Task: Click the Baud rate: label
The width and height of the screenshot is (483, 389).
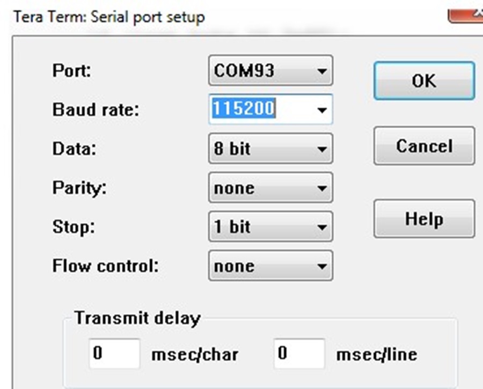Action: point(96,109)
